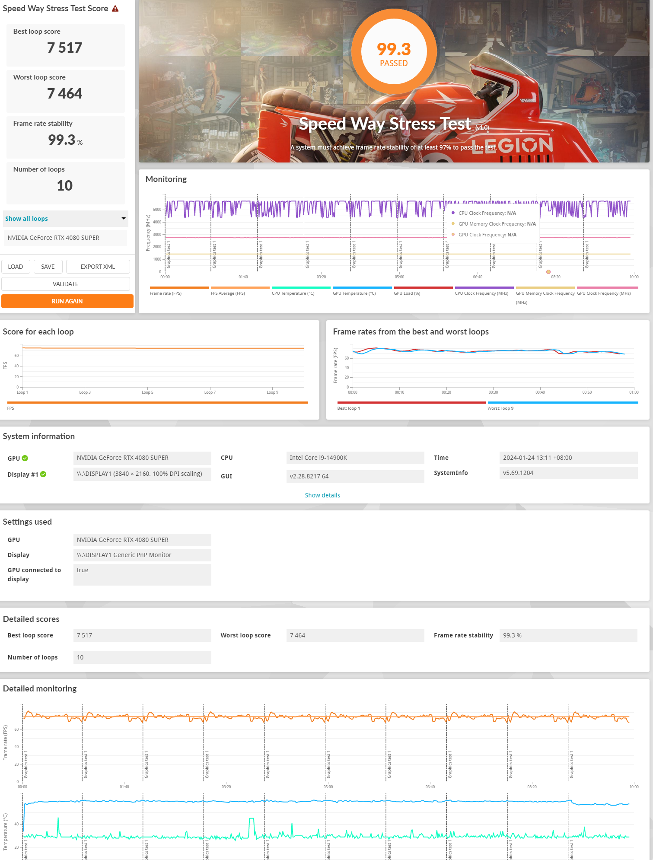Toggle the FPS legend under Score for each loop

pos(157,405)
